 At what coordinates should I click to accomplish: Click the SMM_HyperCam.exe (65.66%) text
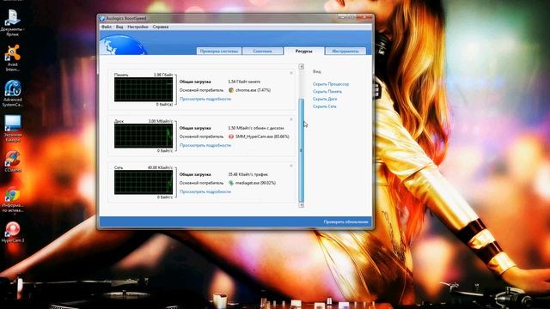coord(262,136)
